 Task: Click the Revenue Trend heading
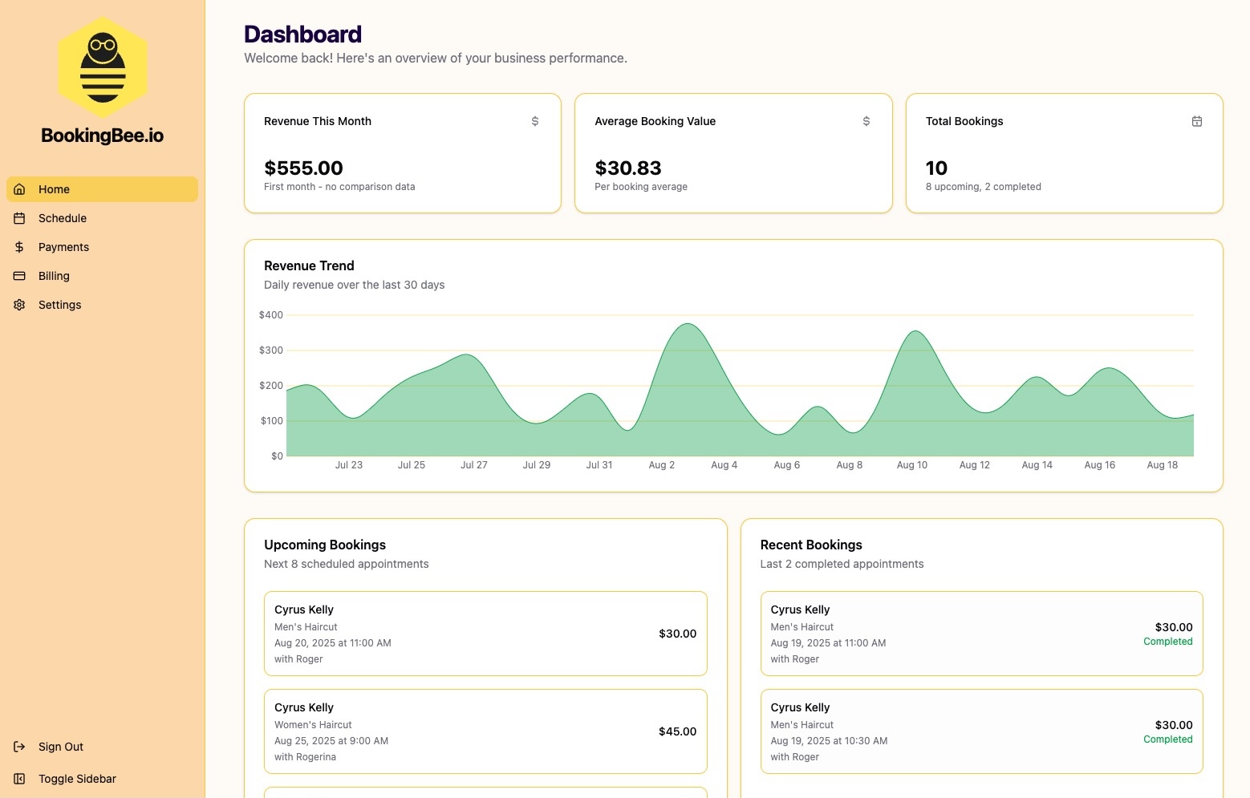click(x=309, y=265)
